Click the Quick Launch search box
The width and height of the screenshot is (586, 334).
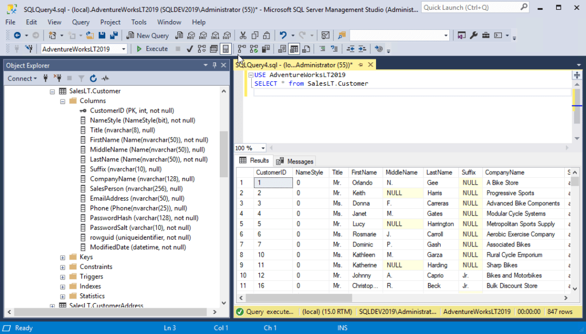476,7
